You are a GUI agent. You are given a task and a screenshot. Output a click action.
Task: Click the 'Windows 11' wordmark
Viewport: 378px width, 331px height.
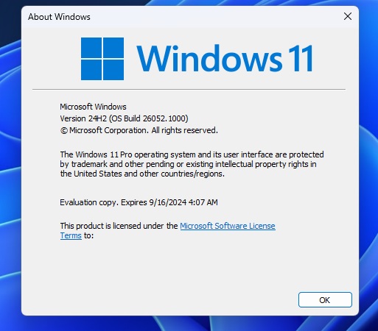[x=225, y=58]
